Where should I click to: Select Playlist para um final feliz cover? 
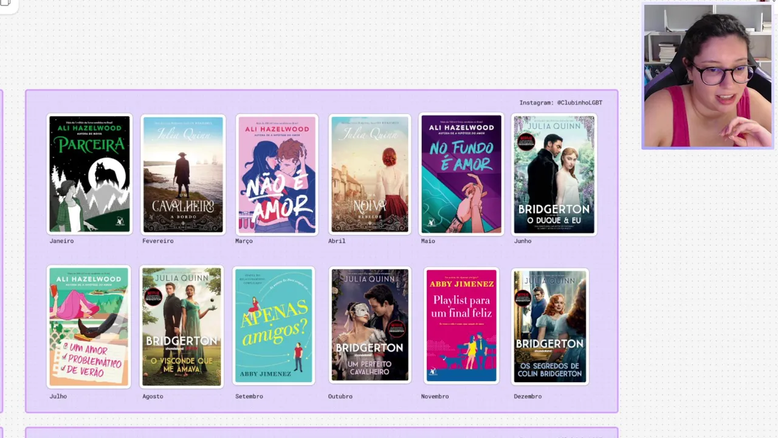[461, 325]
